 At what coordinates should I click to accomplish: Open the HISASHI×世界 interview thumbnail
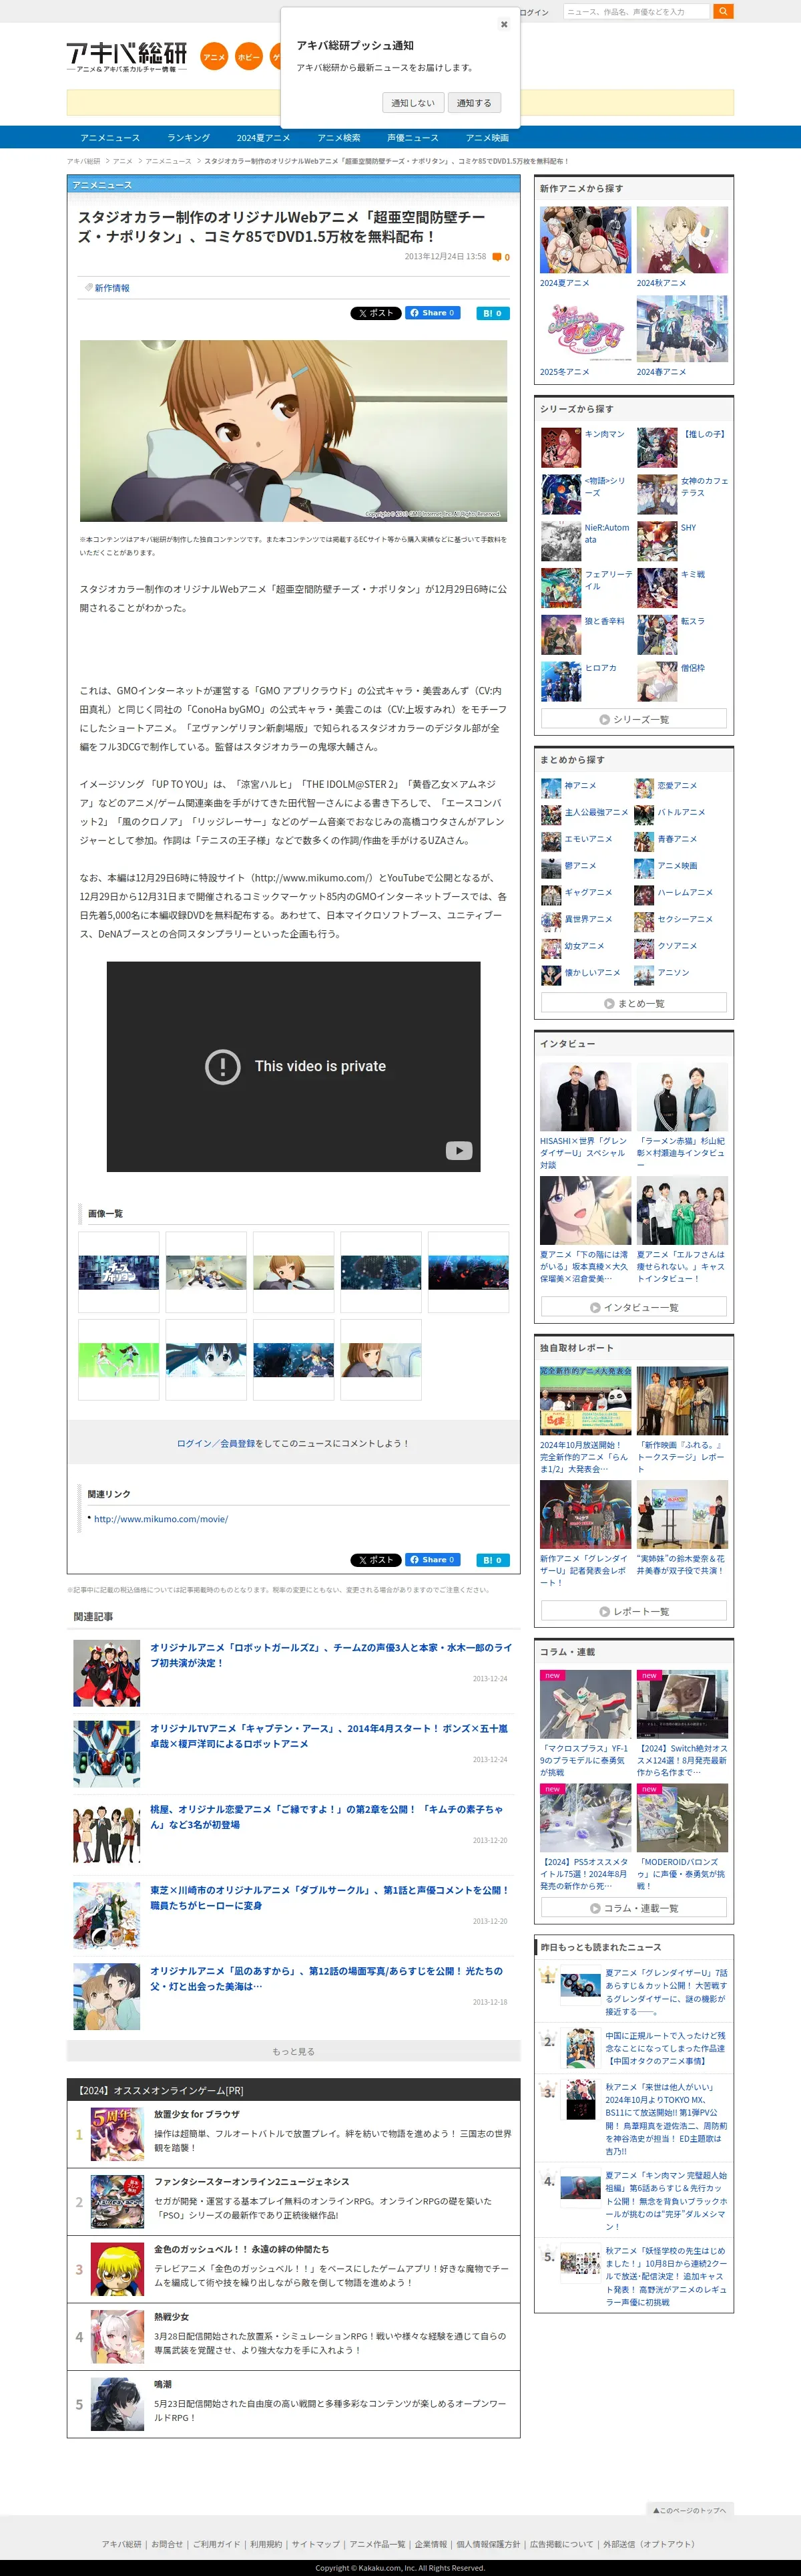585,1097
